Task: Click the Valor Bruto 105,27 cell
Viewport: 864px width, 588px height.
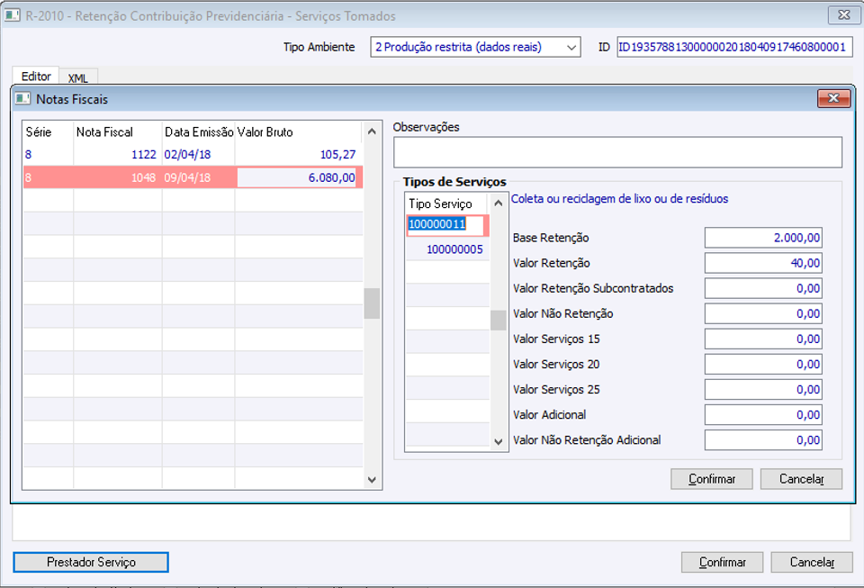Action: pos(299,155)
